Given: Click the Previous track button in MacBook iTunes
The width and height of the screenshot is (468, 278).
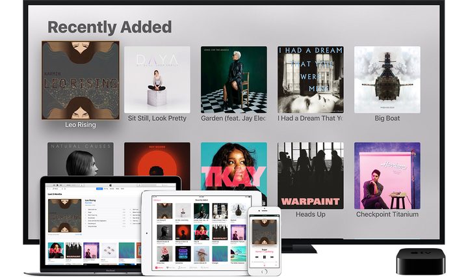Looking at the screenshot, I should point(54,186).
